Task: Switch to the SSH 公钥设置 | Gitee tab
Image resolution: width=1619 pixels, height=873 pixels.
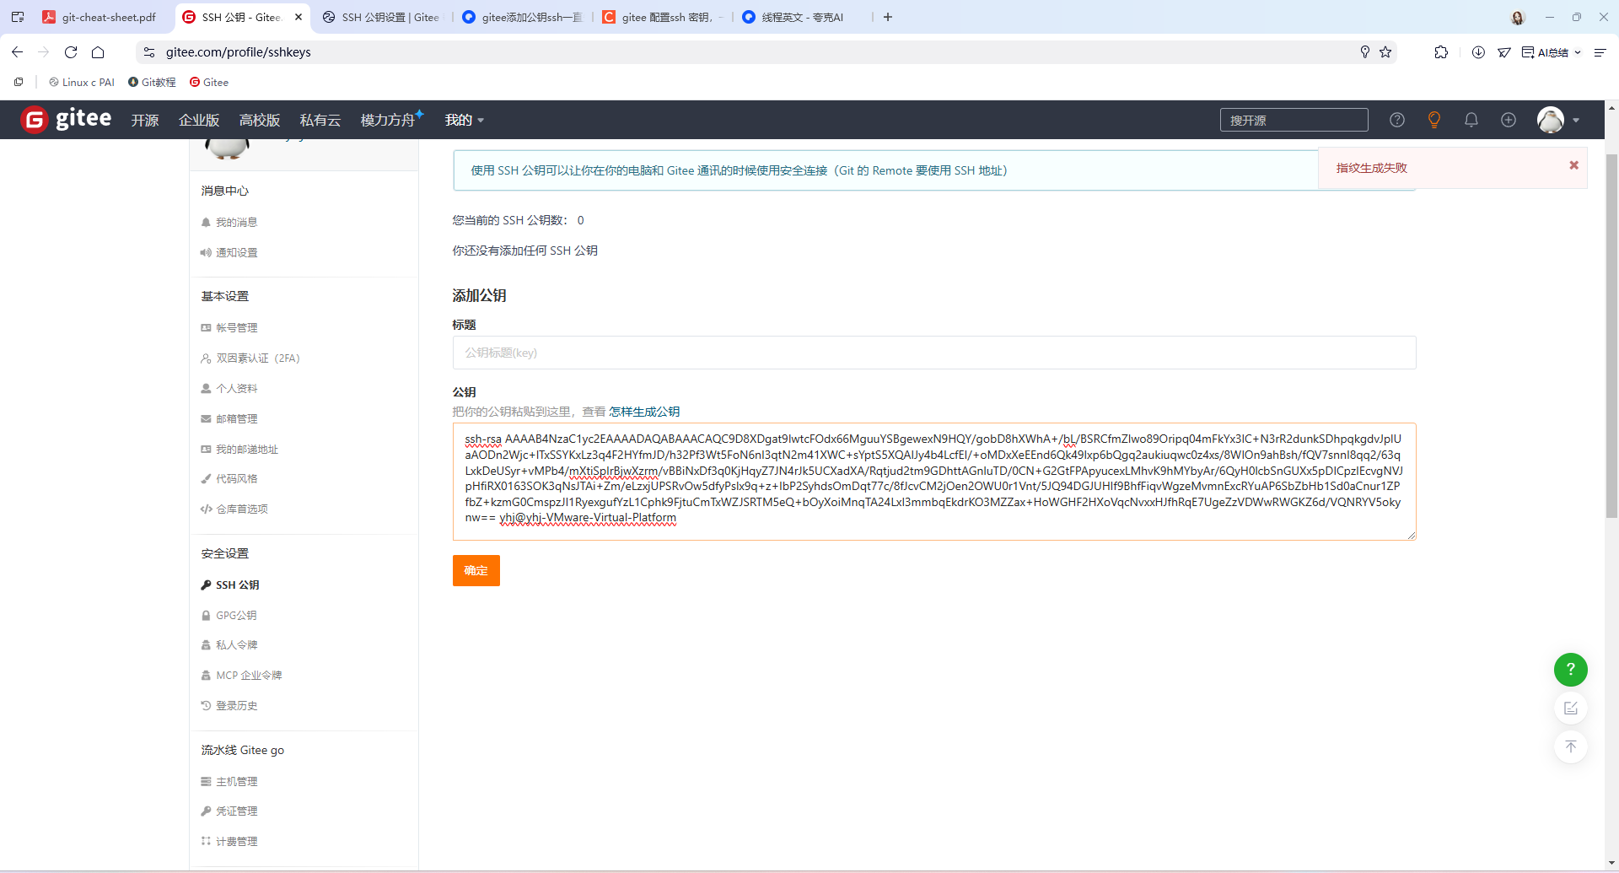Action: (380, 17)
